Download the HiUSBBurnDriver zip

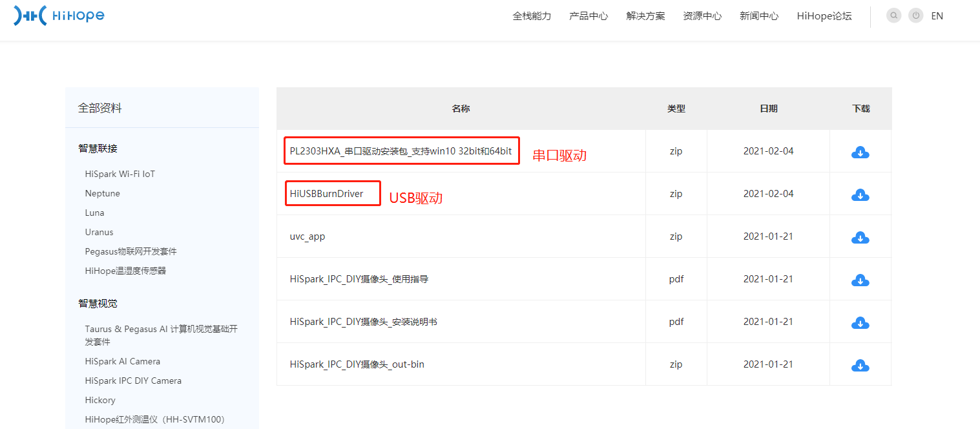[x=860, y=195]
